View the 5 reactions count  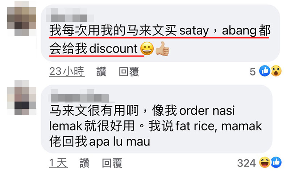click(x=253, y=71)
